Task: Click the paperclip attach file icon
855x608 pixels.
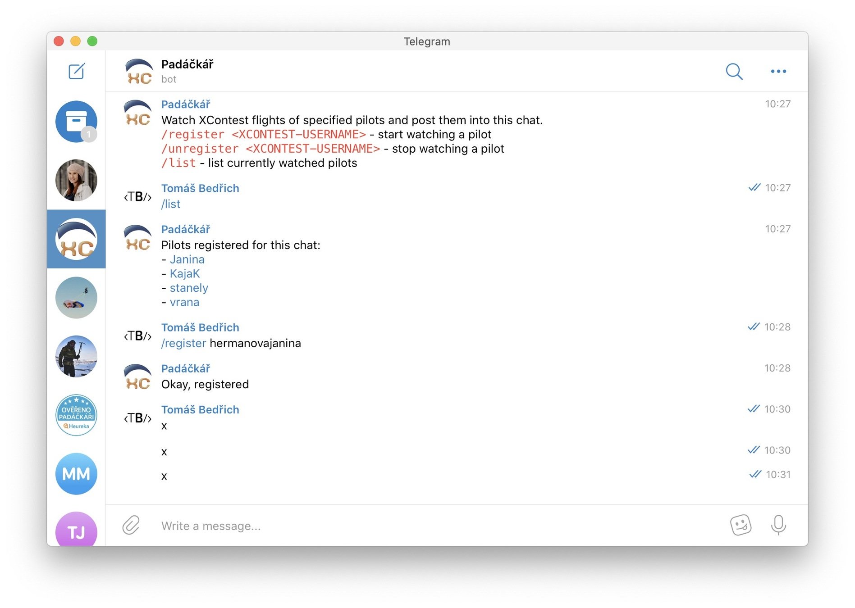Action: click(131, 525)
